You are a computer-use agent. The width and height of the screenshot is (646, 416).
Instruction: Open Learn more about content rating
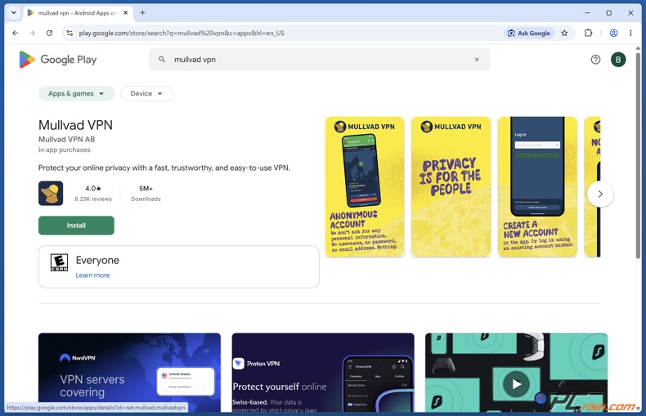click(92, 275)
